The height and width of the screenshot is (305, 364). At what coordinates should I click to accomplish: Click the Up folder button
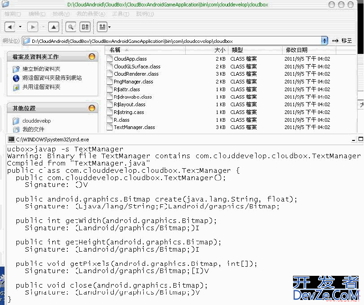click(54, 27)
